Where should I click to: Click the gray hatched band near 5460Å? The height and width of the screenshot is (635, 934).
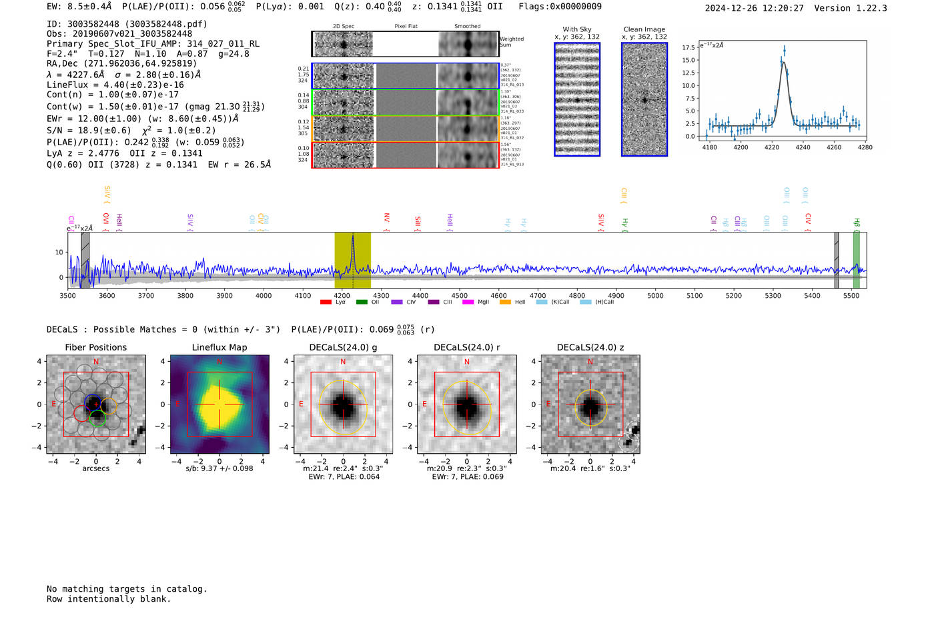point(837,261)
